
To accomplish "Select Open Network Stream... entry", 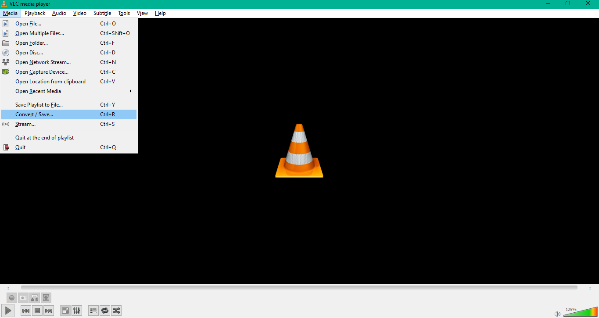I will click(x=69, y=62).
